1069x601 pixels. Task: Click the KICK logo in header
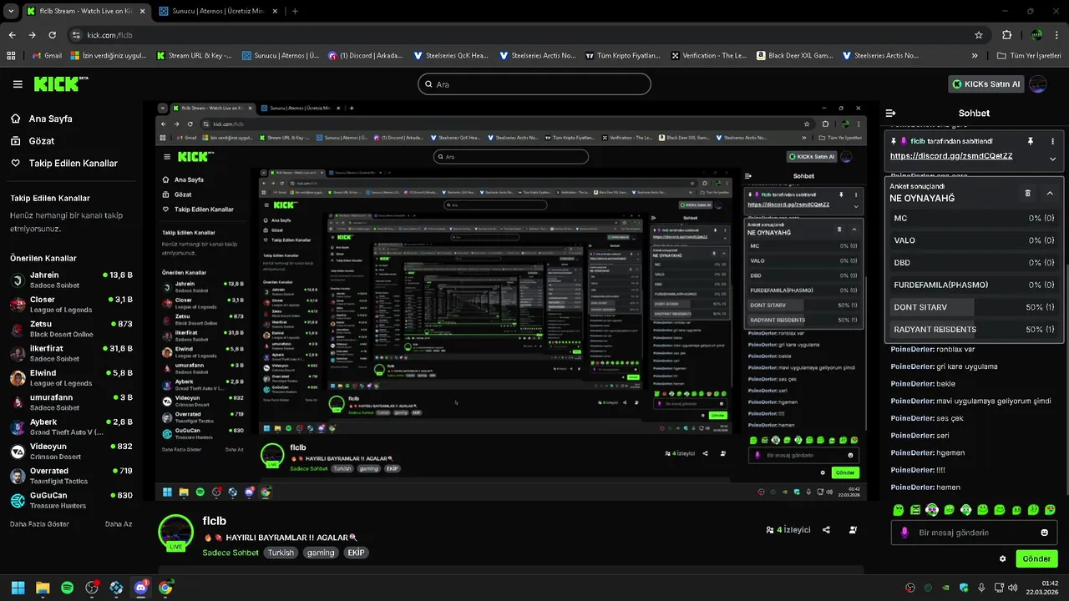[x=60, y=83]
